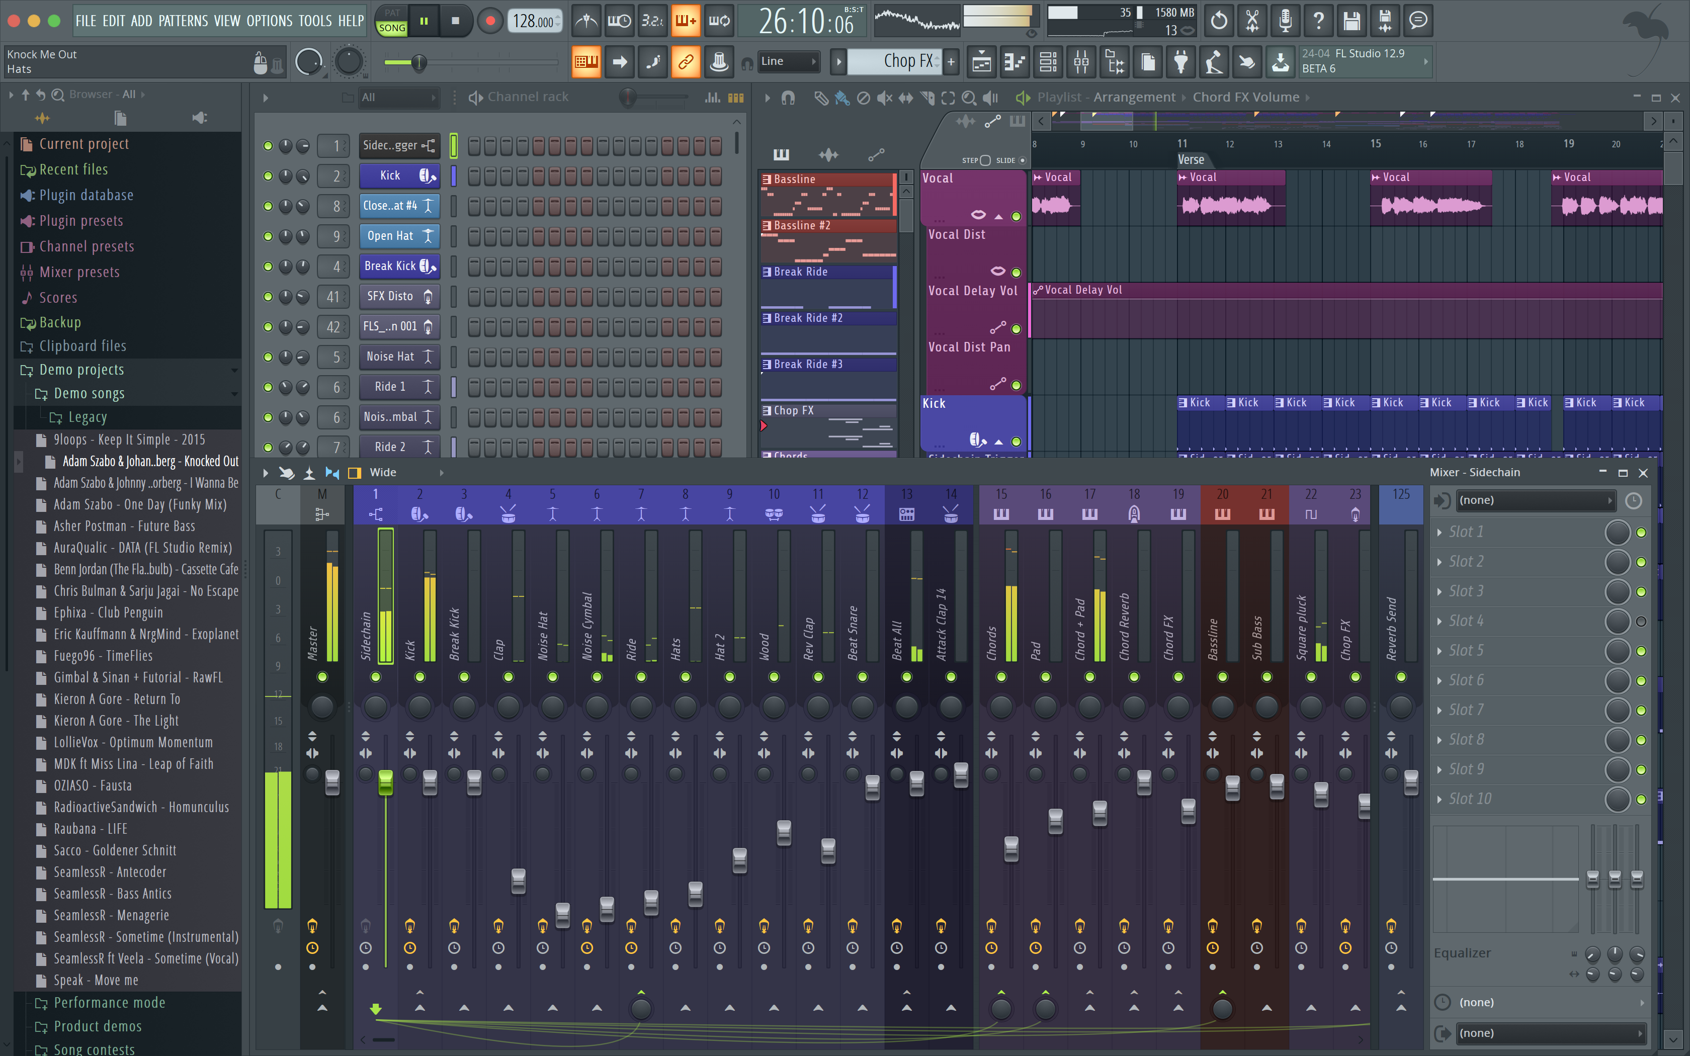Click the undo history icon

[1219, 21]
